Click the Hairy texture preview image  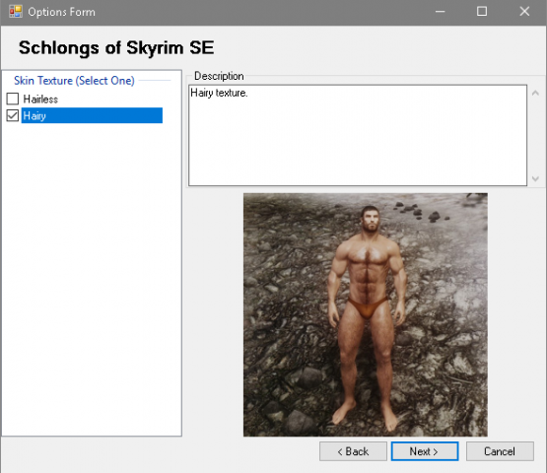366,314
